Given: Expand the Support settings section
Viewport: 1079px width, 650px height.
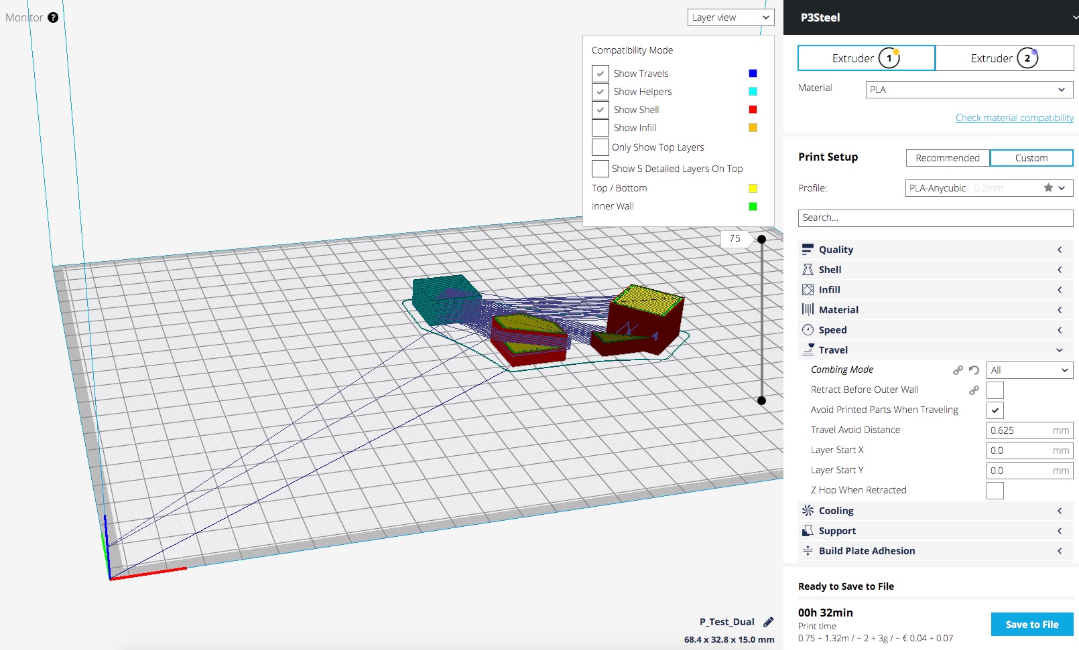Looking at the screenshot, I should pos(936,530).
